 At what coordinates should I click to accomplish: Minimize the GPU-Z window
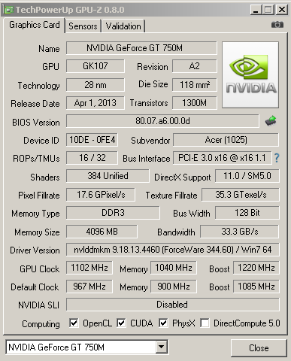(256, 10)
